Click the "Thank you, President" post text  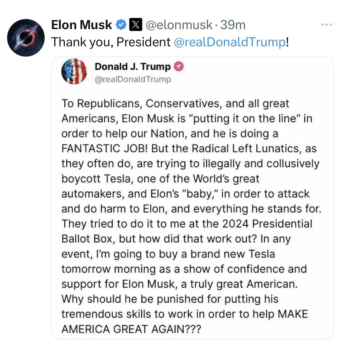[x=111, y=42]
